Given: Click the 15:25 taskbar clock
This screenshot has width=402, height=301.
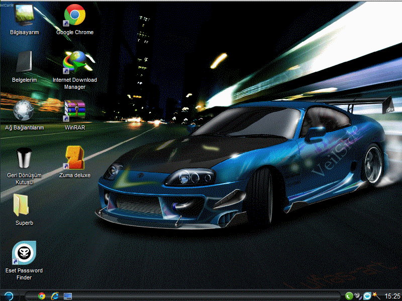Looking at the screenshot, I should click(392, 296).
